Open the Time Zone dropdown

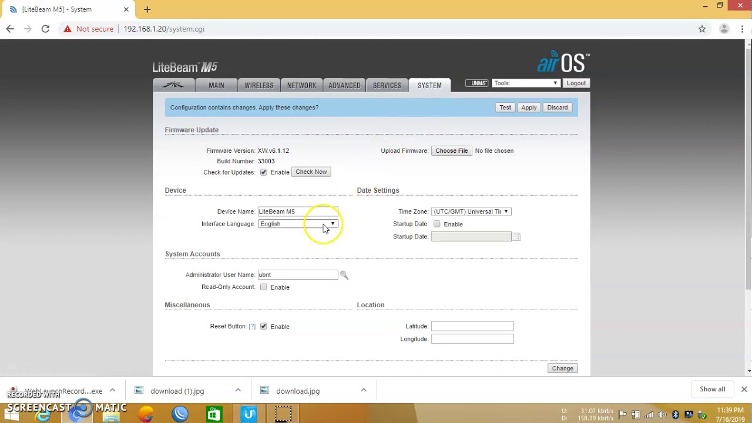point(471,211)
